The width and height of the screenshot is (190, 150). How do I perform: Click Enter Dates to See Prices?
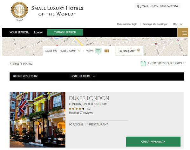(166, 63)
